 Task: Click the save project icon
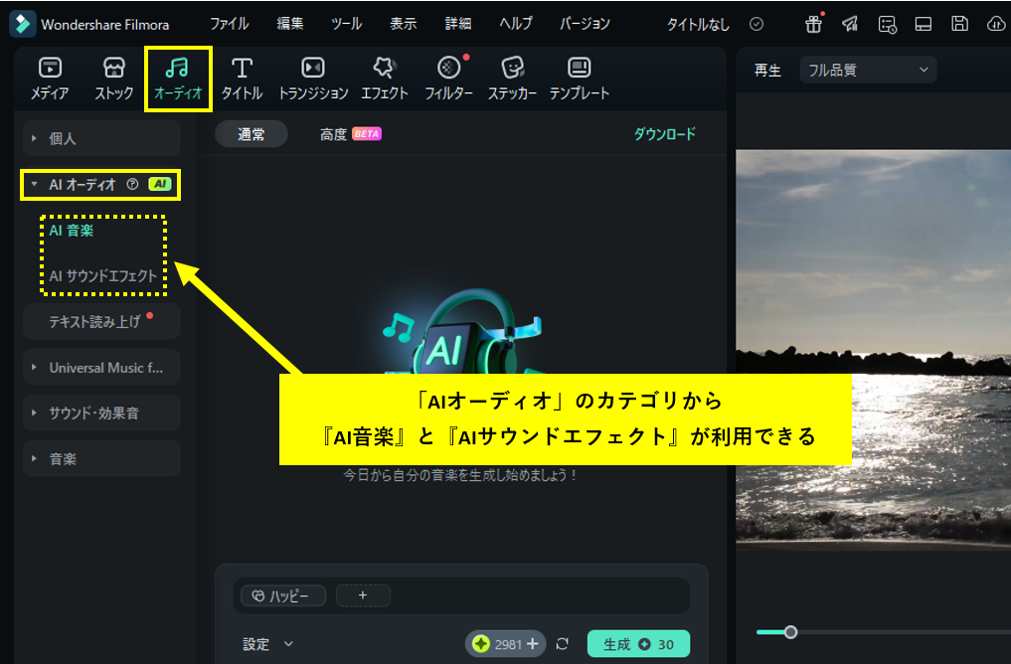coord(958,25)
